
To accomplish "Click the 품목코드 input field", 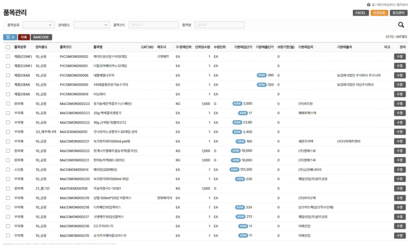I will (153, 25).
